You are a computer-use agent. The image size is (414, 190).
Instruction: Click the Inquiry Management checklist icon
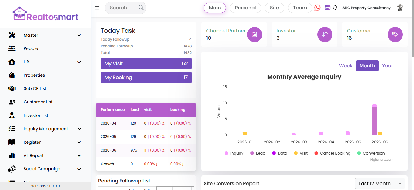[x=12, y=128]
